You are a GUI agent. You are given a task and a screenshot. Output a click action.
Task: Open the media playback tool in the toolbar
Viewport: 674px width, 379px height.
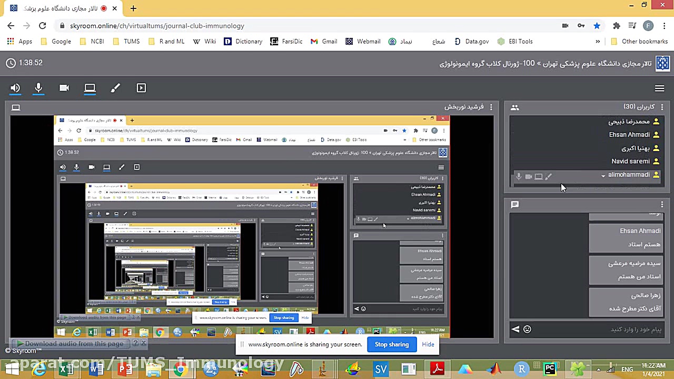pyautogui.click(x=141, y=88)
